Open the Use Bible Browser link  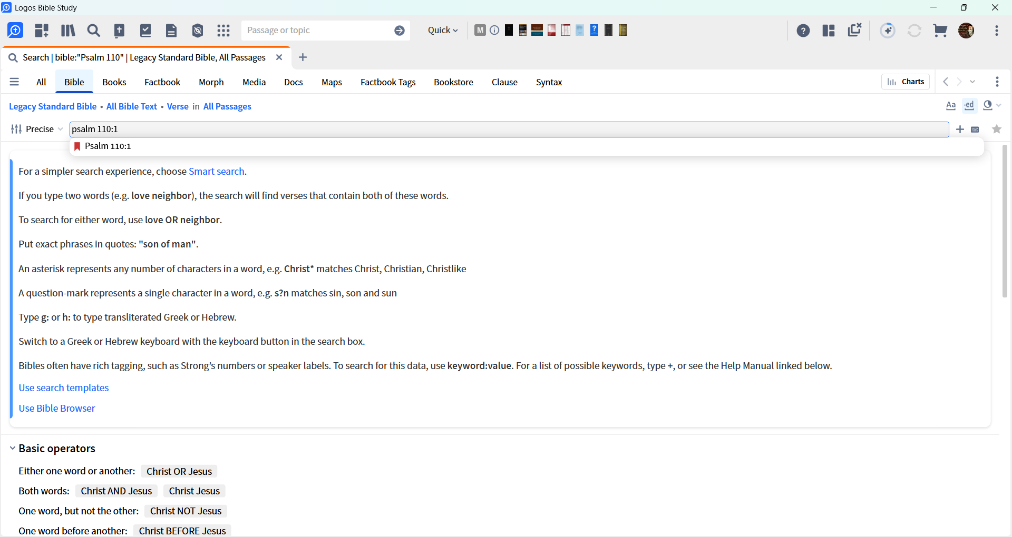[x=57, y=408]
